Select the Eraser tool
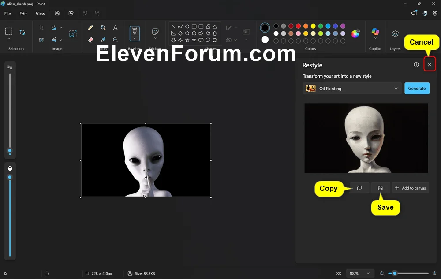Screen dimensions: 441x279 click(90, 40)
